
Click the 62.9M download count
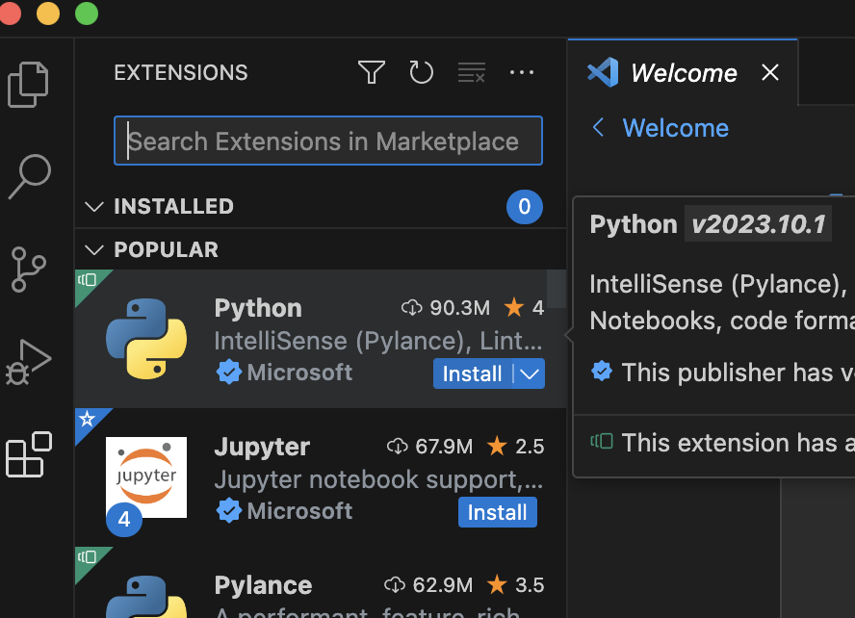(442, 584)
